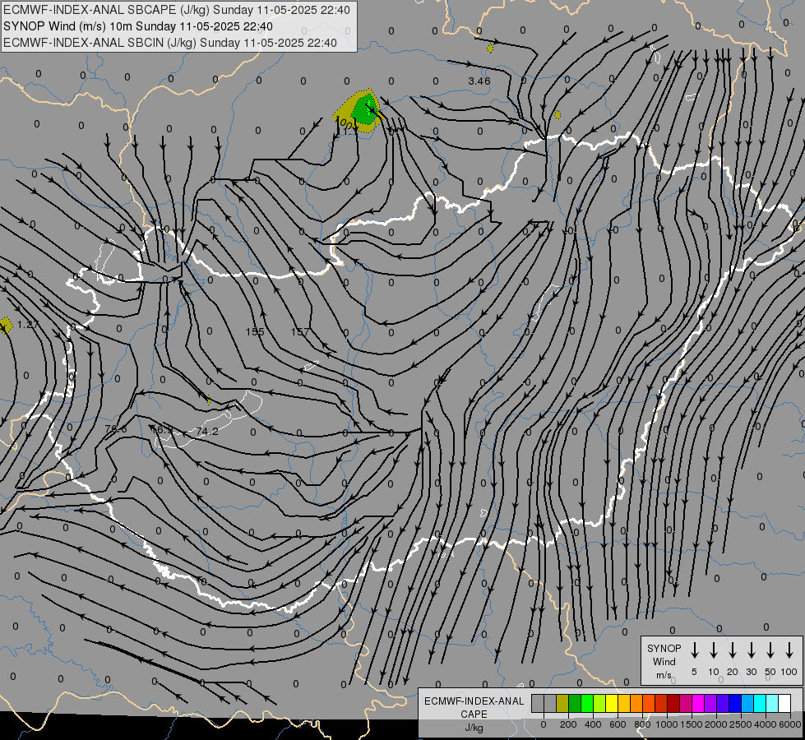This screenshot has width=805, height=740.
Task: Click the 2500 tick label in CAPE legend
Action: (x=741, y=724)
